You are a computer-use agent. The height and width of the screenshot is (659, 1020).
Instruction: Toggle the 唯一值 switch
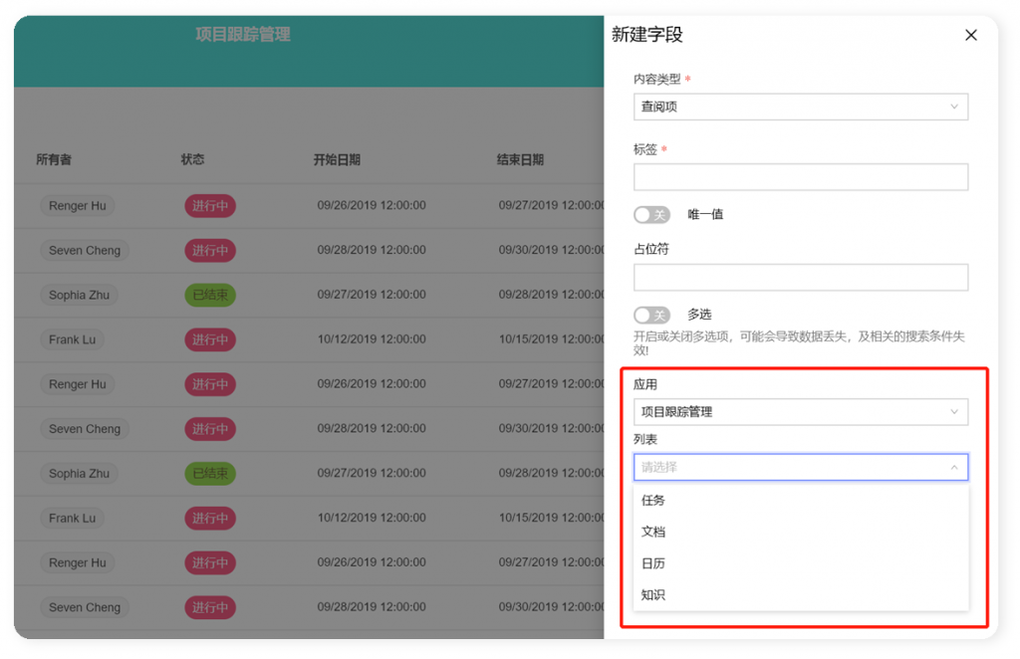pyautogui.click(x=651, y=214)
